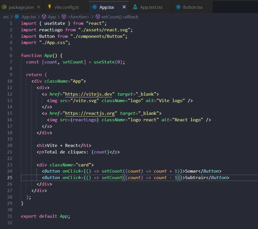Screen dimensions: 258x229
Task: Click the alt="Vite logo" text
Action: tap(165, 101)
